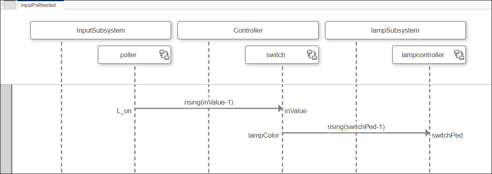Click the lampColor source port label
This screenshot has height=174, width=492.
tap(264, 135)
